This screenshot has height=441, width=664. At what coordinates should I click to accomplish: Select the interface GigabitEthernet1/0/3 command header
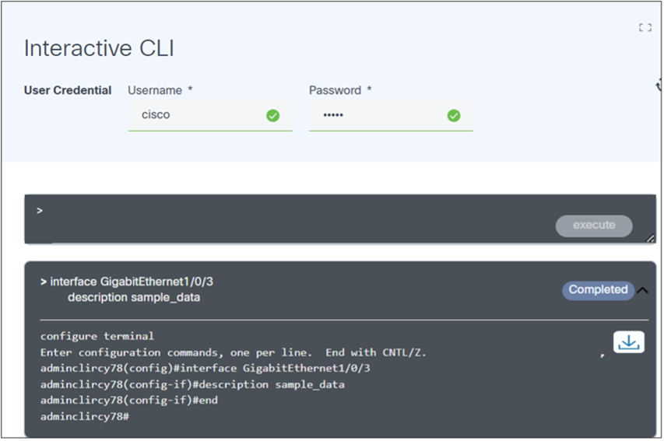coord(132,282)
